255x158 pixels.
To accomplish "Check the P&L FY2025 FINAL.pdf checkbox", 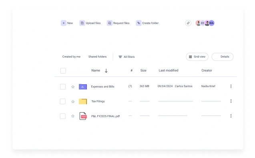I will [x=63, y=116].
